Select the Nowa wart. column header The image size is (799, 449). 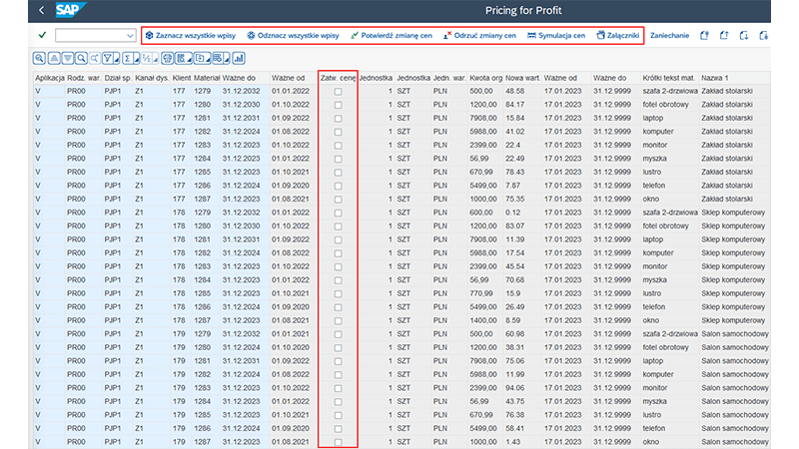pyautogui.click(x=522, y=78)
